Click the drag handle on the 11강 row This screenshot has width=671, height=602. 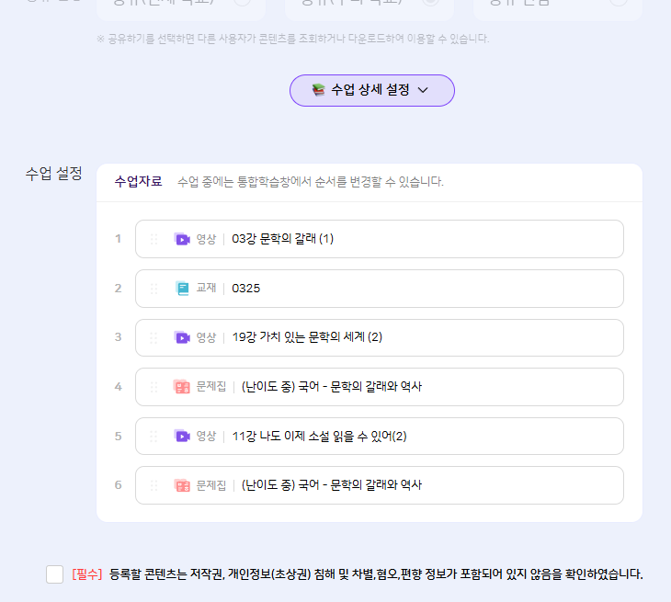[x=154, y=436]
